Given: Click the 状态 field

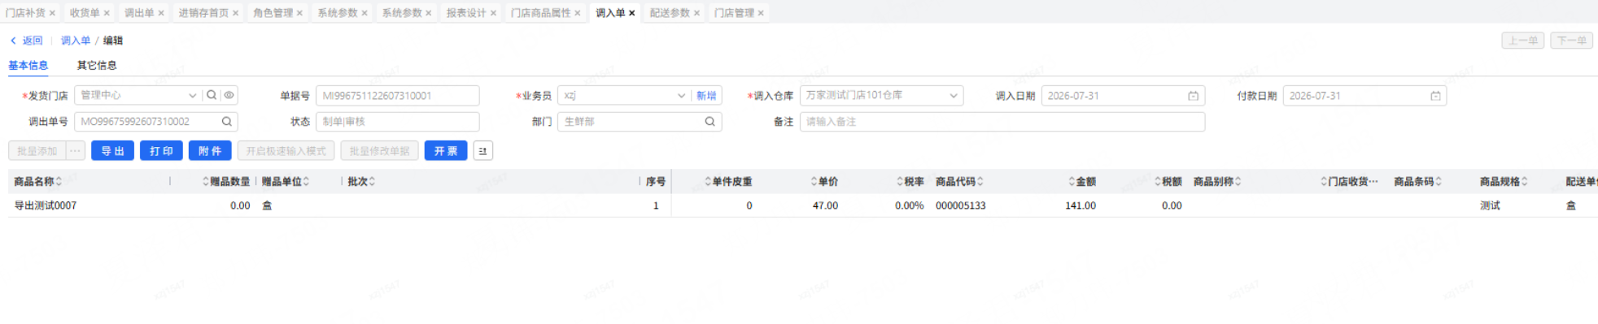Looking at the screenshot, I should point(397,122).
